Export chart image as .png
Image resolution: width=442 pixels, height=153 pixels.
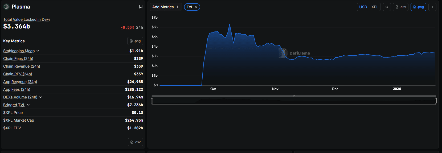pos(418,7)
